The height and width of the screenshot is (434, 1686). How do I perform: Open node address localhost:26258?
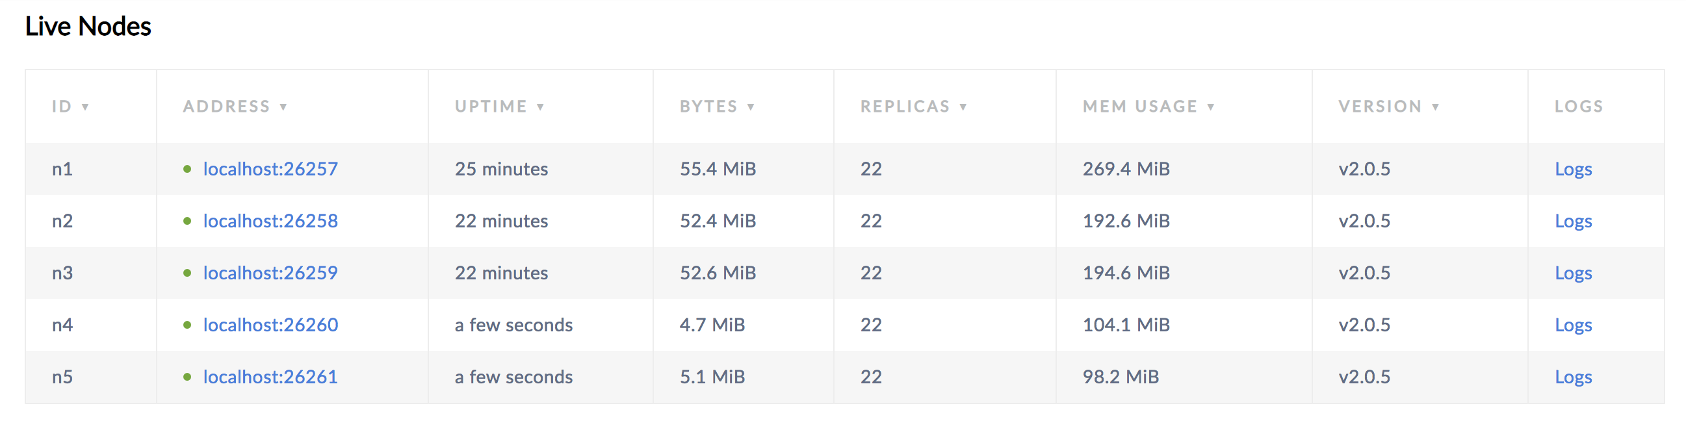(270, 222)
